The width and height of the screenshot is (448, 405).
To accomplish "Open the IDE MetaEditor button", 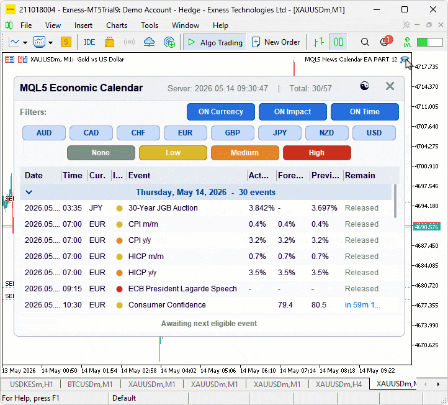I will (x=89, y=42).
